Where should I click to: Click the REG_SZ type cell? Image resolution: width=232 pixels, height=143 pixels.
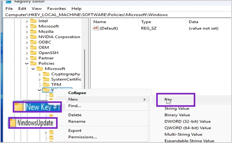coord(148,28)
